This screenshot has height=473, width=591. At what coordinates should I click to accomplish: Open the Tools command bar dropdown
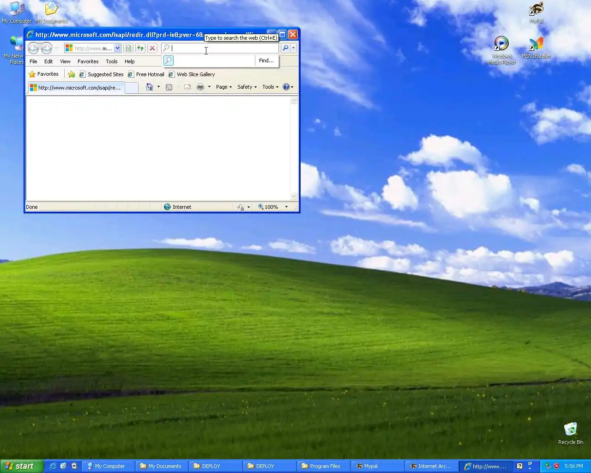tap(270, 87)
